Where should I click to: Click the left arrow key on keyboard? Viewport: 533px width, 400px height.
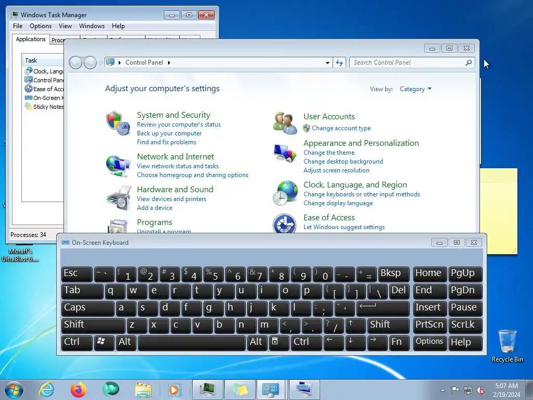(334, 342)
